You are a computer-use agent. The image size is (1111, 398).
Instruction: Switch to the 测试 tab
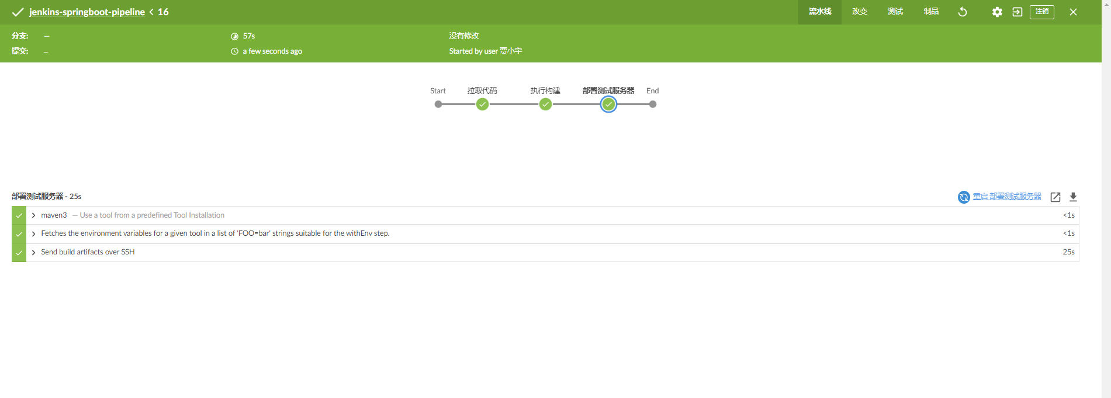(895, 12)
